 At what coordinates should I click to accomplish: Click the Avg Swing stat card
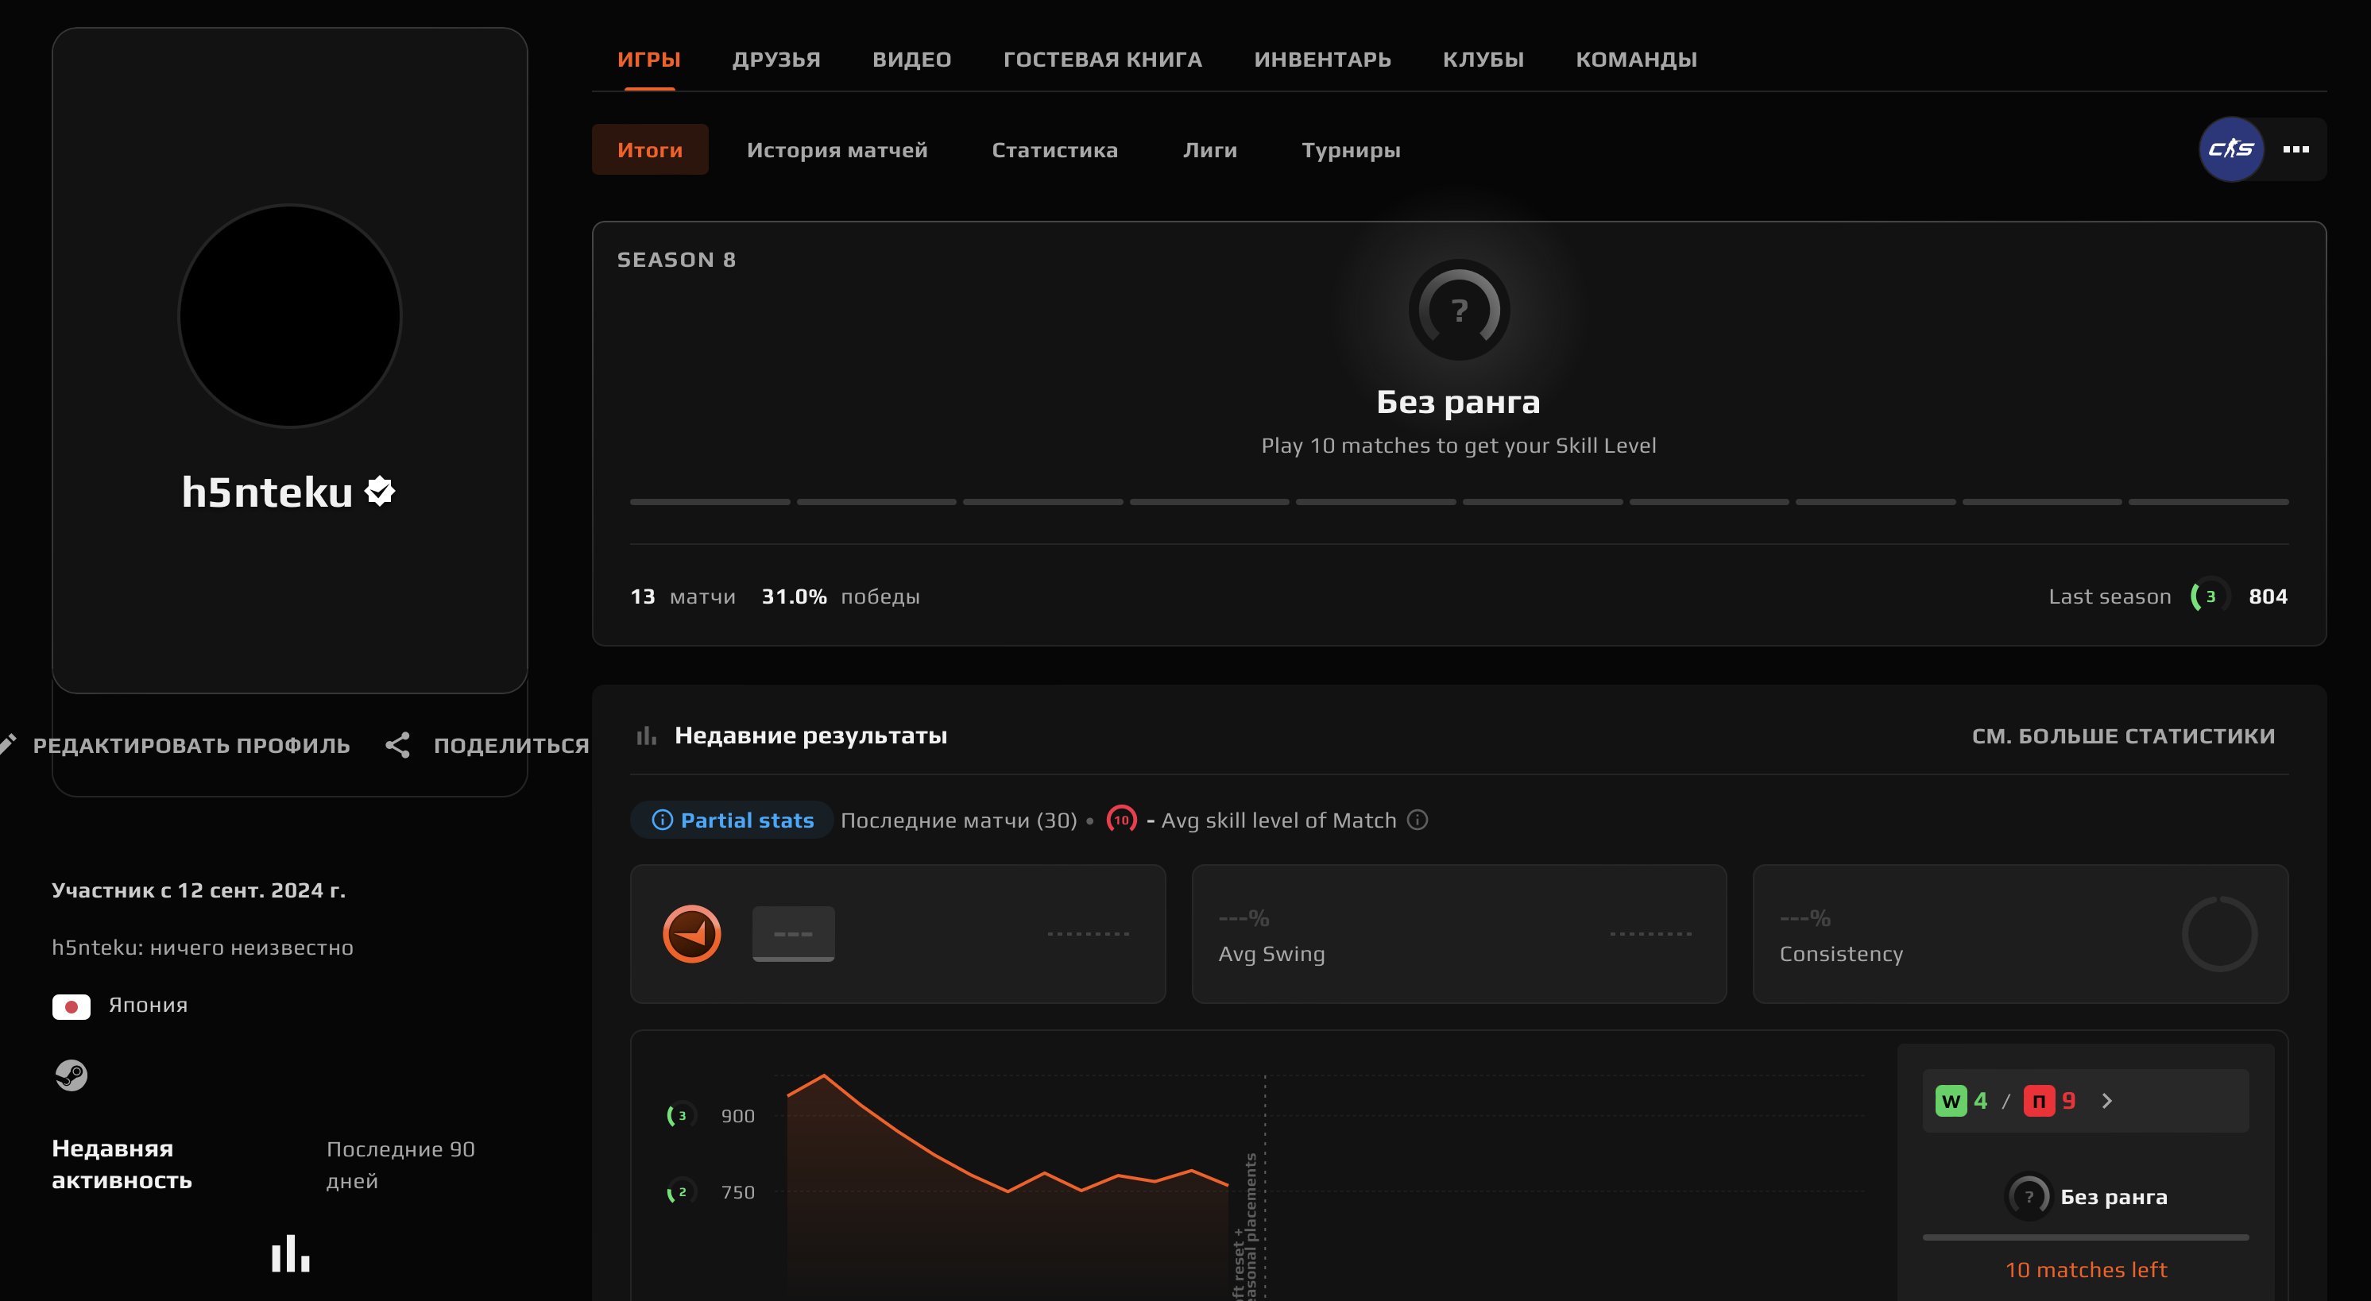click(x=1459, y=934)
